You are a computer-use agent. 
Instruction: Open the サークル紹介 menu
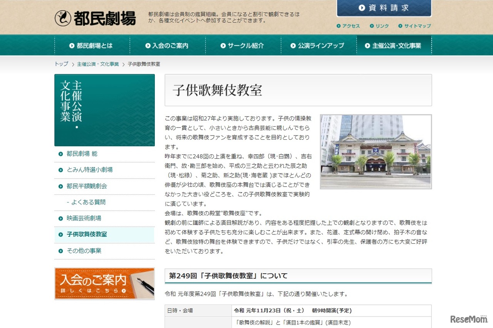243,45
